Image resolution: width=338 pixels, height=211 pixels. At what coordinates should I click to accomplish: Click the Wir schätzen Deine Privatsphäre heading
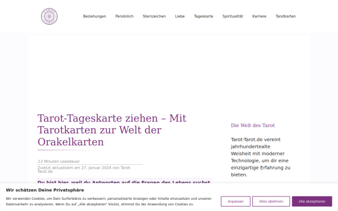click(45, 190)
